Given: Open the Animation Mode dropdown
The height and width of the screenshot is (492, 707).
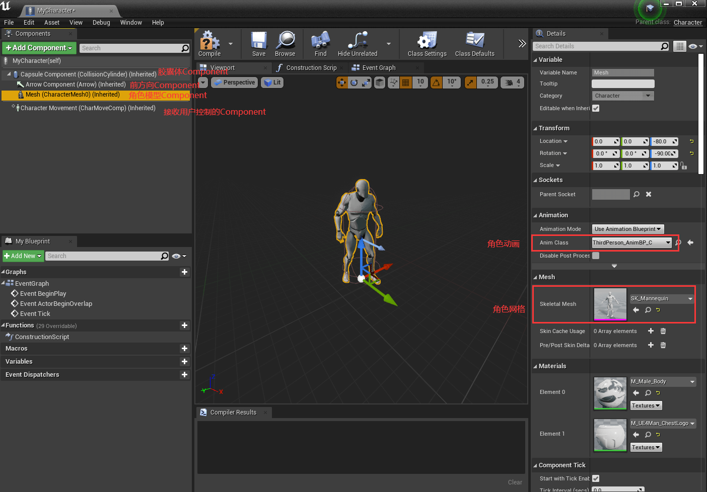Looking at the screenshot, I should 627,229.
